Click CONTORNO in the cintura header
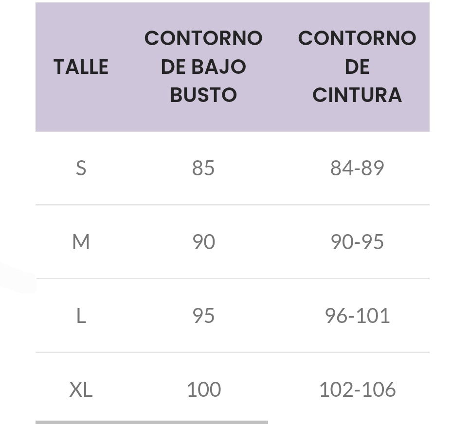The image size is (451, 424). pyautogui.click(x=357, y=38)
